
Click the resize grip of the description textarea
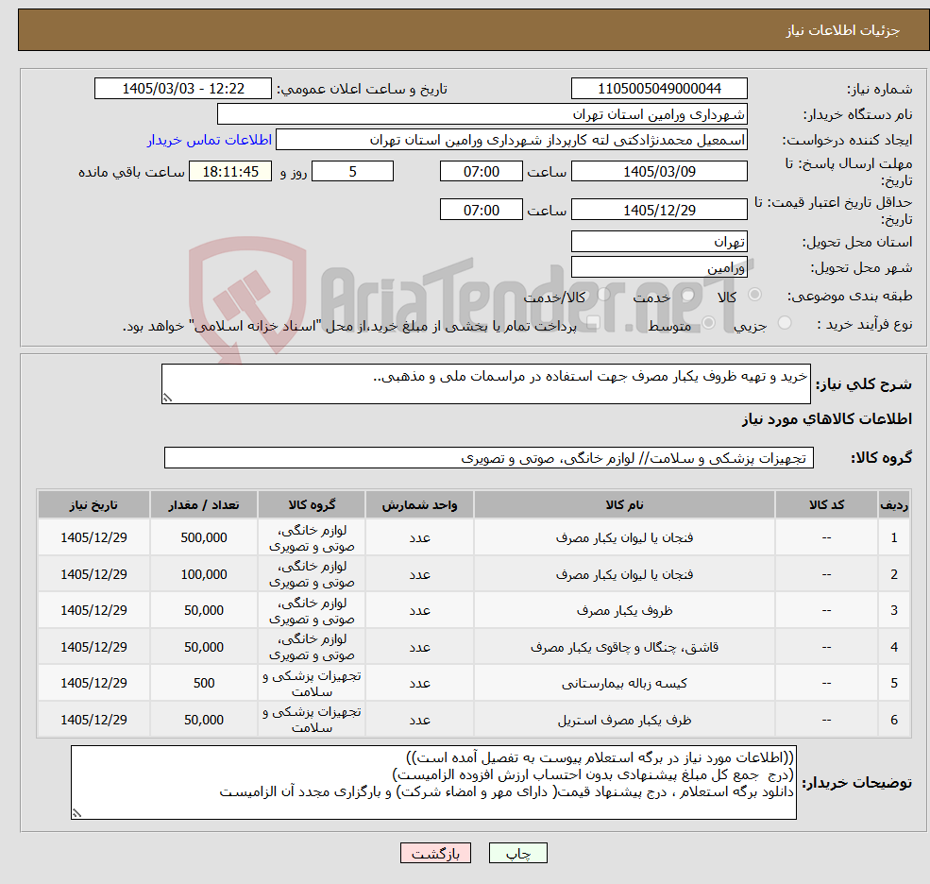(167, 399)
